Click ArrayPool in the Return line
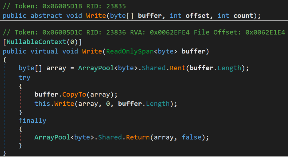 [x=52, y=137]
